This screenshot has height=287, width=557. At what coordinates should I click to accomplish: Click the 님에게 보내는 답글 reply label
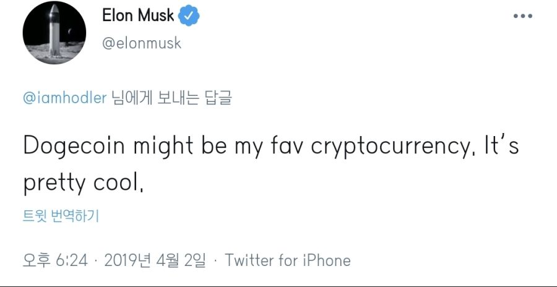click(171, 98)
